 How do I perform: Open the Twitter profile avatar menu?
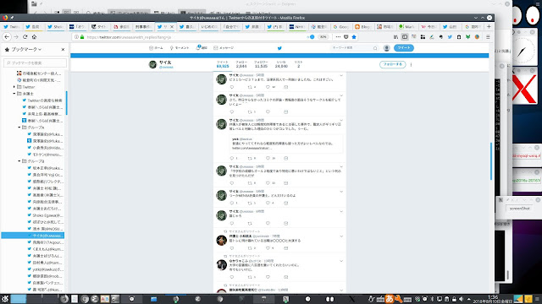point(387,48)
